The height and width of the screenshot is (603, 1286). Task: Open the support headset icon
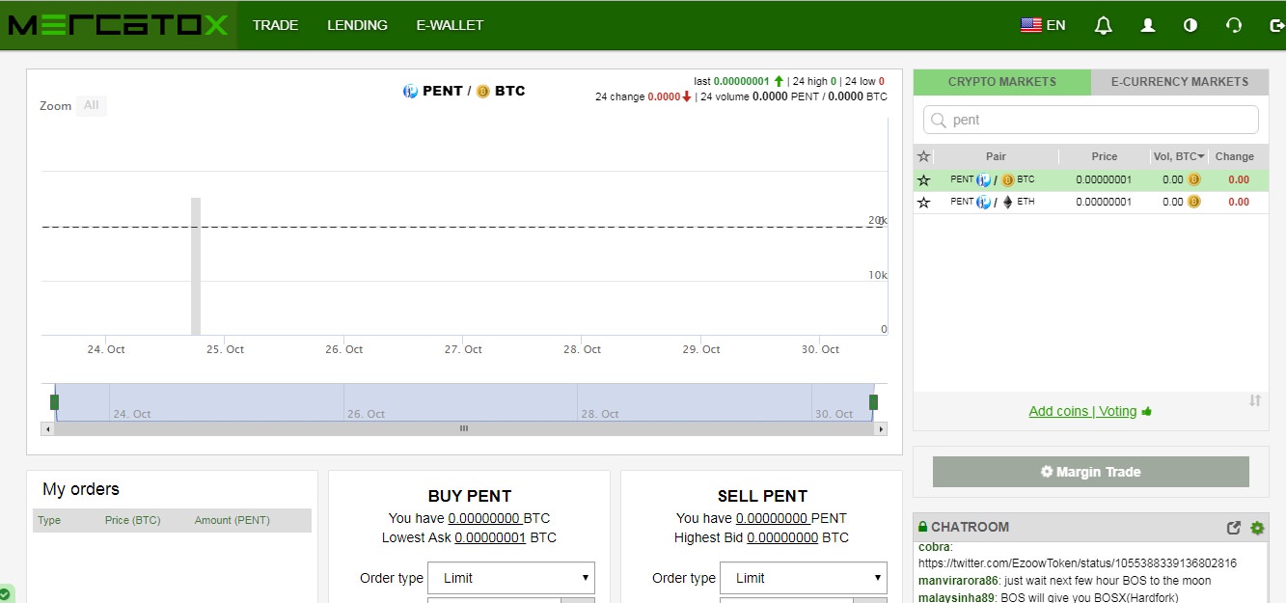click(1234, 25)
